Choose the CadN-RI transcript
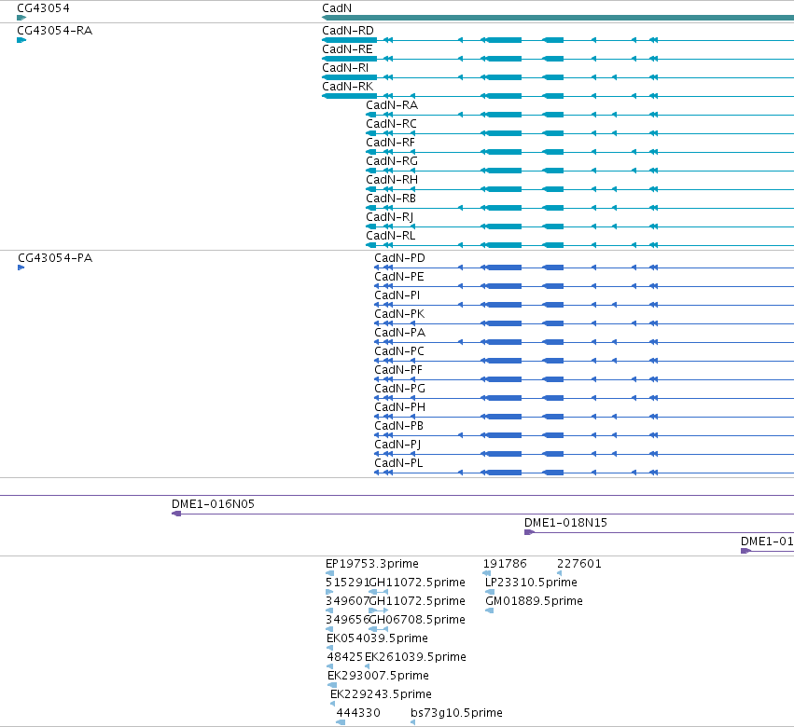 coord(345,68)
